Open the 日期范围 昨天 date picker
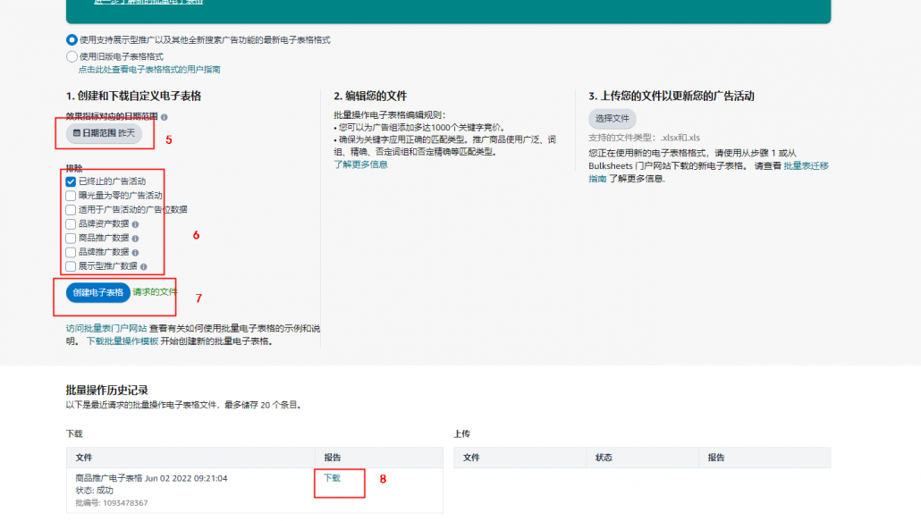The image size is (921, 521). [104, 133]
